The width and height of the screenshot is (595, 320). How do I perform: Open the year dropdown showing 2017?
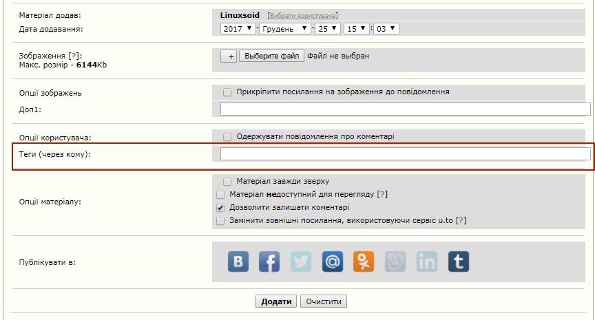point(238,29)
